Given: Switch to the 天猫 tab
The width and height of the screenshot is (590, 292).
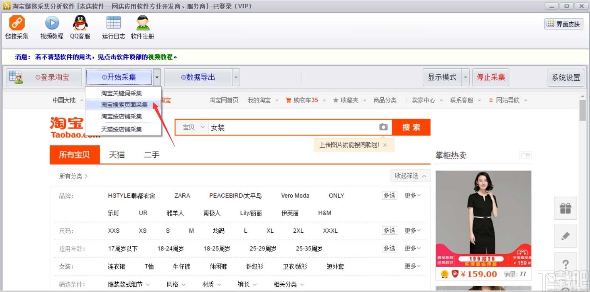Looking at the screenshot, I should pyautogui.click(x=117, y=155).
